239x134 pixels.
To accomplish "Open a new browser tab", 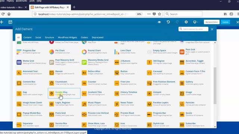I will click(x=74, y=7).
